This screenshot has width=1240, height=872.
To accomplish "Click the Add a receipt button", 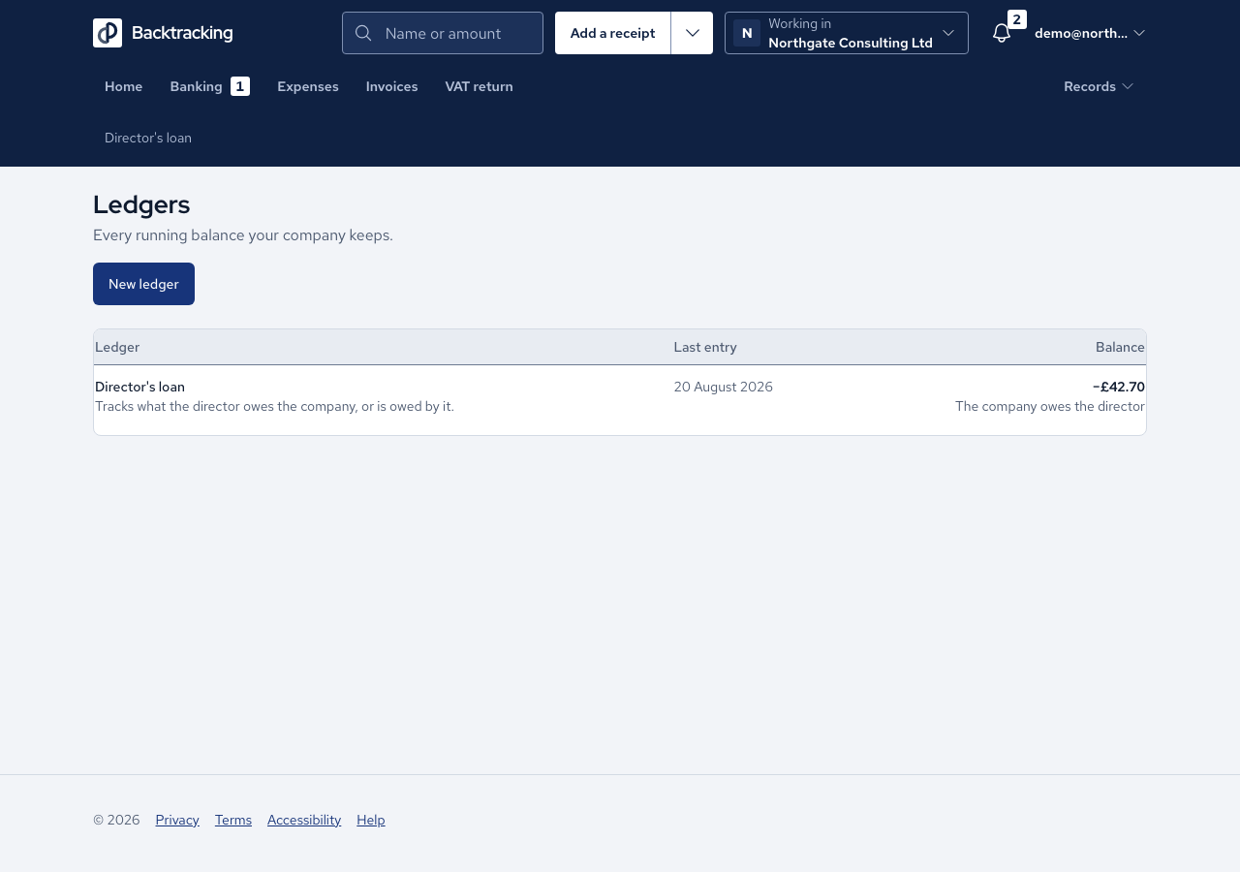I will [x=613, y=33].
